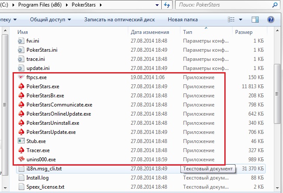Screen dimensions: 283x193
Task: Click the search magnifier icon
Action: (x=275, y=5)
